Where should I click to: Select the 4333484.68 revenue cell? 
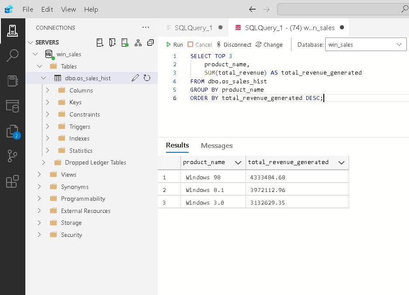pyautogui.click(x=297, y=177)
